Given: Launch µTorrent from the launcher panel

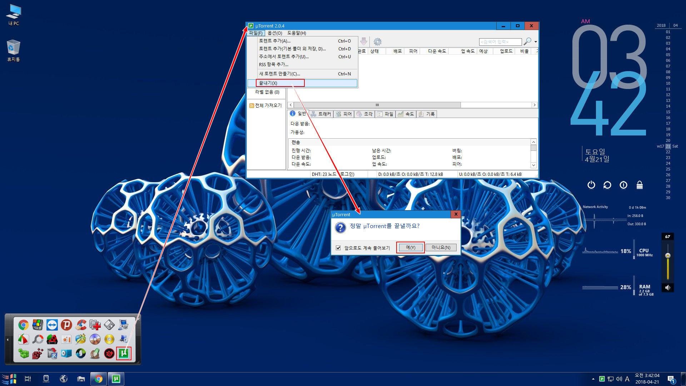Looking at the screenshot, I should (x=124, y=353).
